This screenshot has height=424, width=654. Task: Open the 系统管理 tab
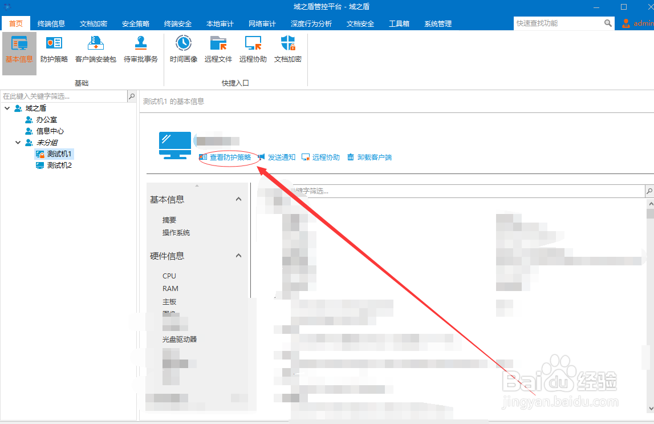pyautogui.click(x=438, y=24)
